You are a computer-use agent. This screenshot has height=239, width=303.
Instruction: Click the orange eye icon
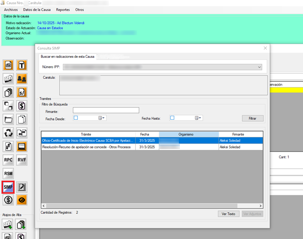click(22, 200)
